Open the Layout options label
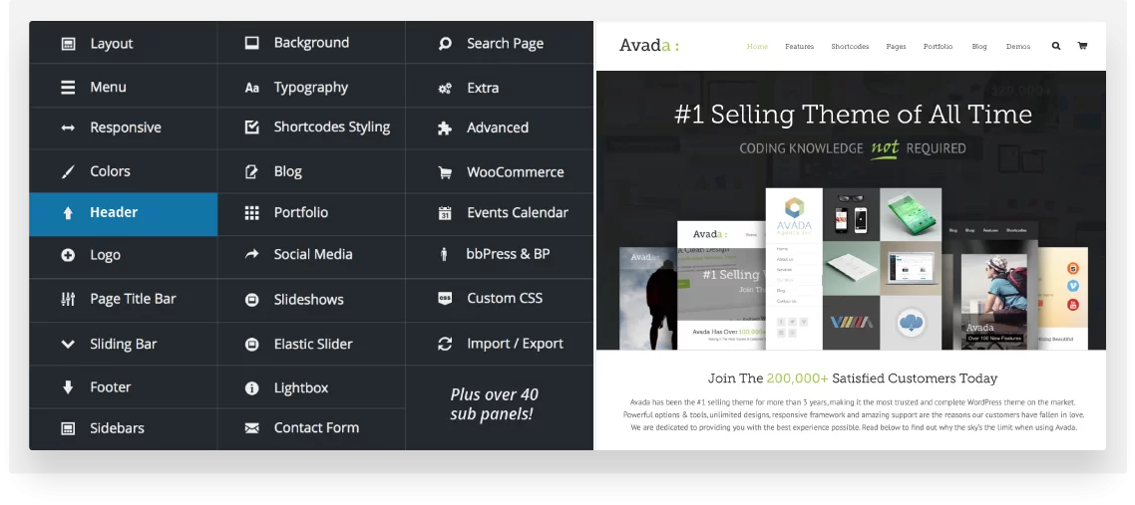Viewport: 1135px width, 505px height. coord(112,44)
